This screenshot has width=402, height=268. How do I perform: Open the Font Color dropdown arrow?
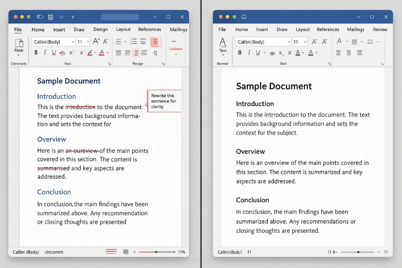107,52
